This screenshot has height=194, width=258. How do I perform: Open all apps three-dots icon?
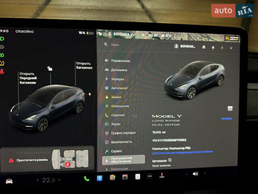click(150, 176)
